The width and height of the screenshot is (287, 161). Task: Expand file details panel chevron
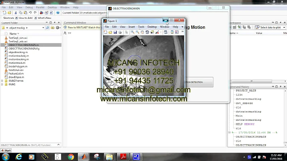pos(58,145)
